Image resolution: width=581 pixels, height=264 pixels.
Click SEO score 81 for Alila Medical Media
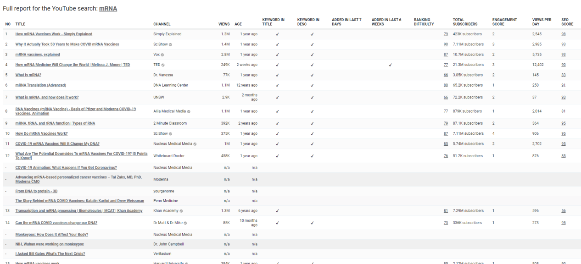pyautogui.click(x=564, y=111)
